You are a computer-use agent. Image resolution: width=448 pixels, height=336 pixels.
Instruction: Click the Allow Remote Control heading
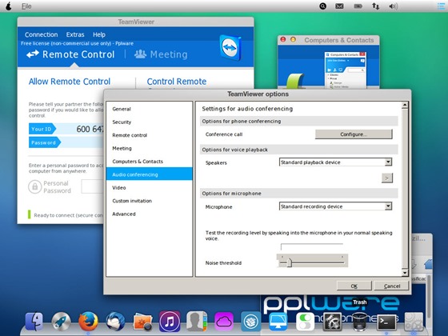[70, 82]
